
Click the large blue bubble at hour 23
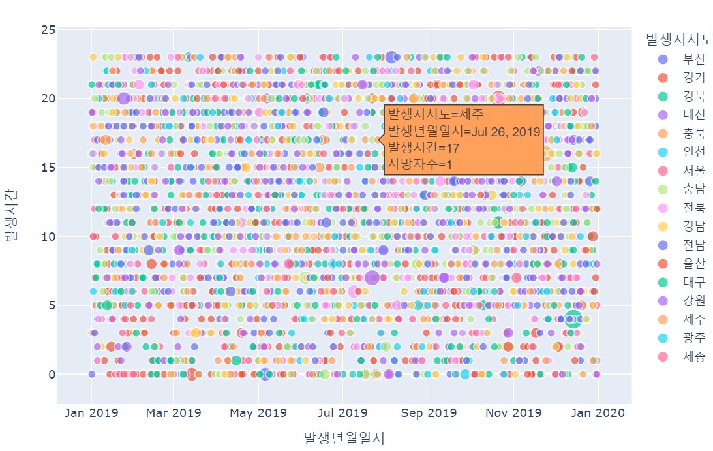coord(391,57)
